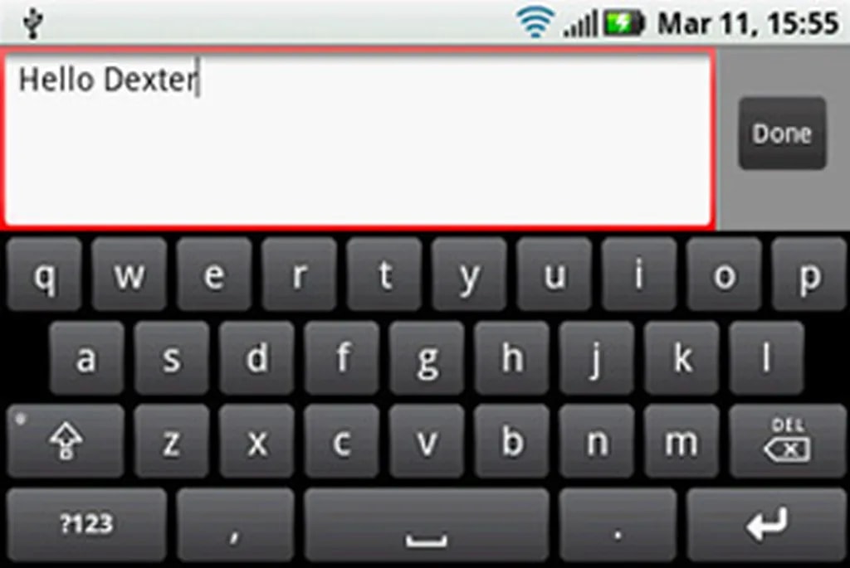Click the cell signal strength bars

tap(580, 24)
